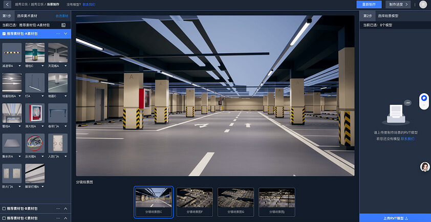Image resolution: width=431 pixels, height=222 pixels.
Task: Open the customer service avatar icon
Action: [x=424, y=167]
